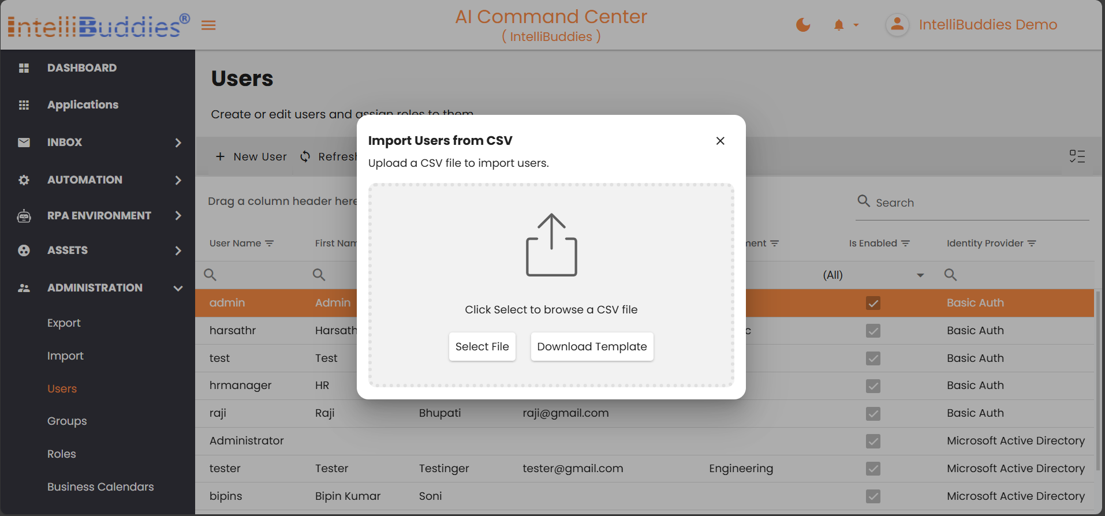The image size is (1105, 516).
Task: Click the Identity Provider filter icon
Action: point(1032,244)
